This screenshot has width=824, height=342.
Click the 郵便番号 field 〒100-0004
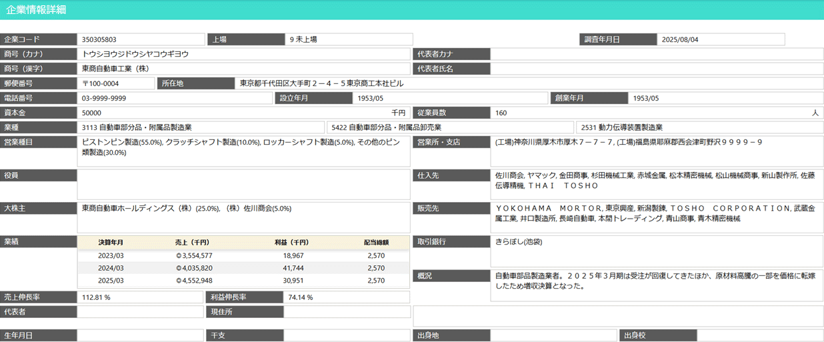pos(117,83)
